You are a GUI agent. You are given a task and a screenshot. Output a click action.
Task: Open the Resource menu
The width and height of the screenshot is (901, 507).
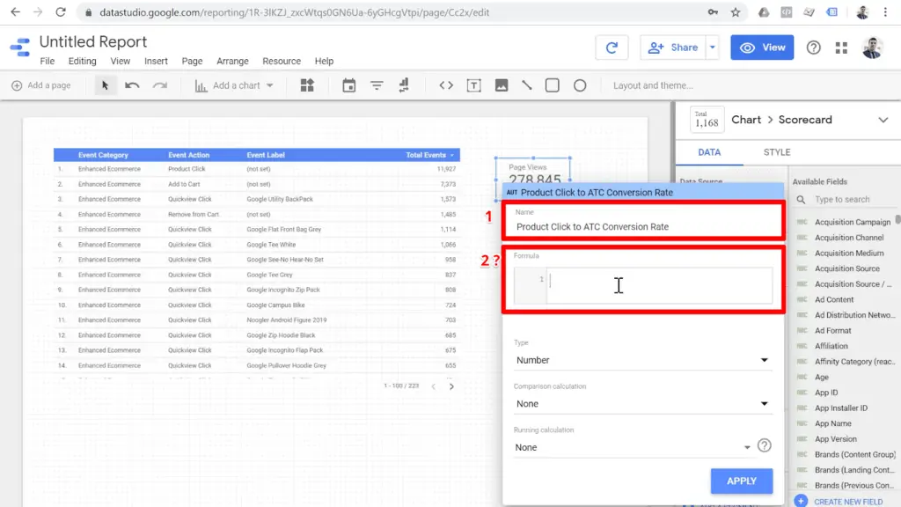tap(282, 61)
